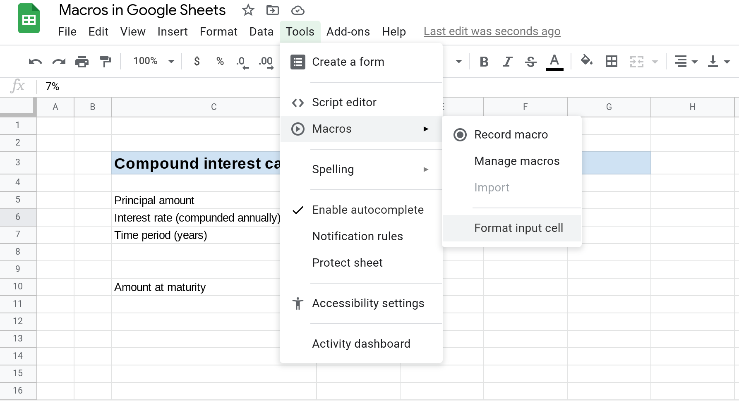Open the fill color picker
The image size is (739, 401).
click(x=586, y=61)
